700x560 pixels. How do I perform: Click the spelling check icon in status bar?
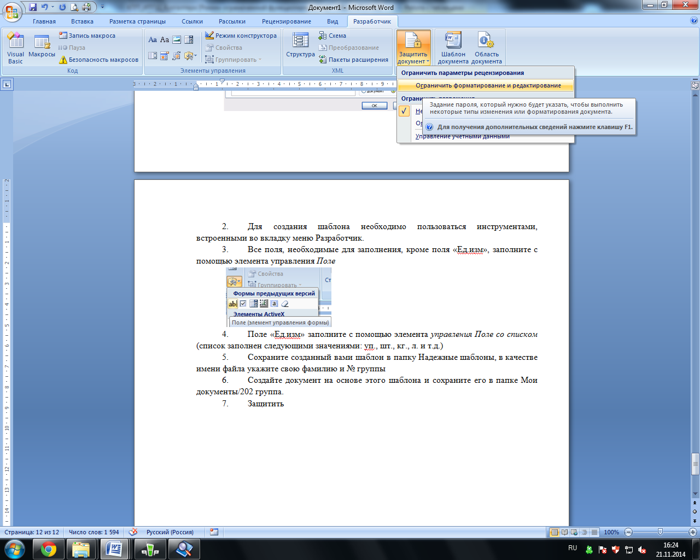[133, 532]
